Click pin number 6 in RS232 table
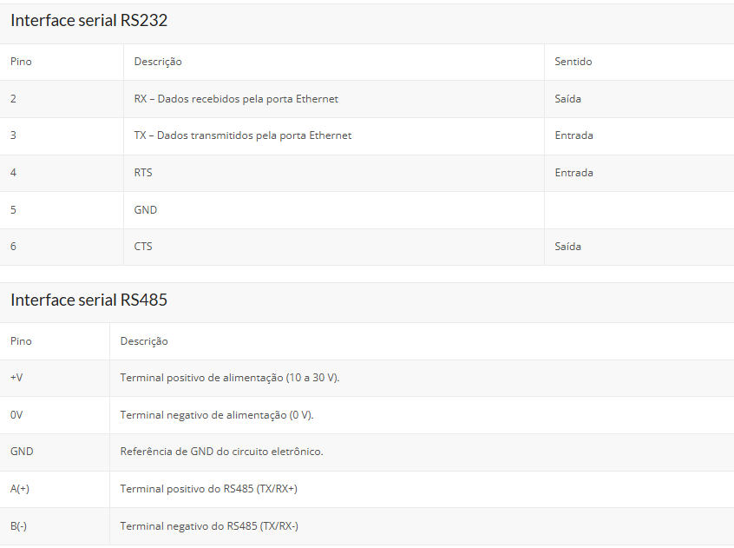Image resolution: width=734 pixels, height=548 pixels. pos(14,247)
